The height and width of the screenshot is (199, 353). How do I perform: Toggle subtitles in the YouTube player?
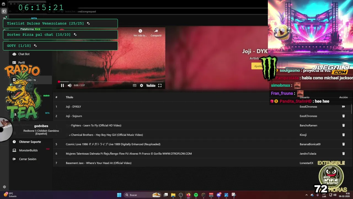coord(135,85)
